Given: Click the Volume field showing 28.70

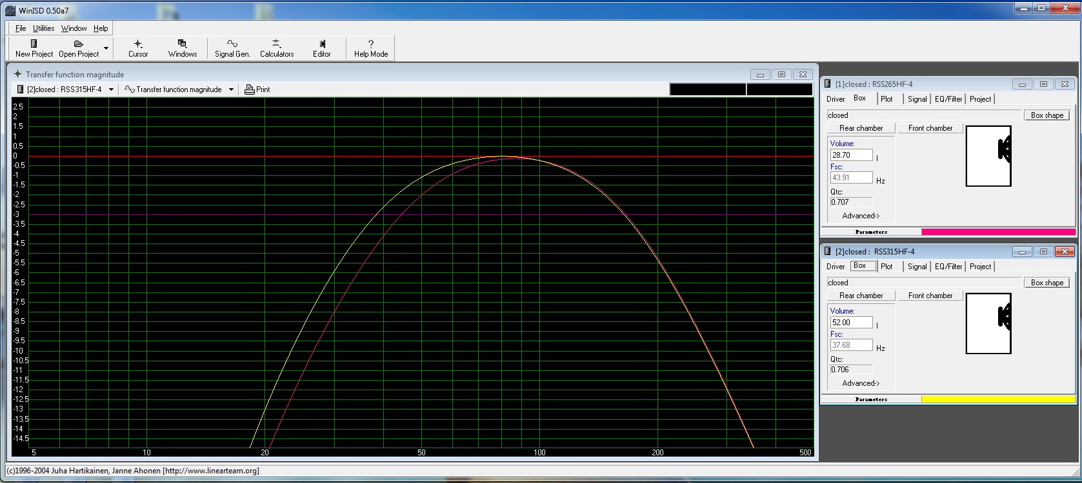Looking at the screenshot, I should pyautogui.click(x=851, y=155).
